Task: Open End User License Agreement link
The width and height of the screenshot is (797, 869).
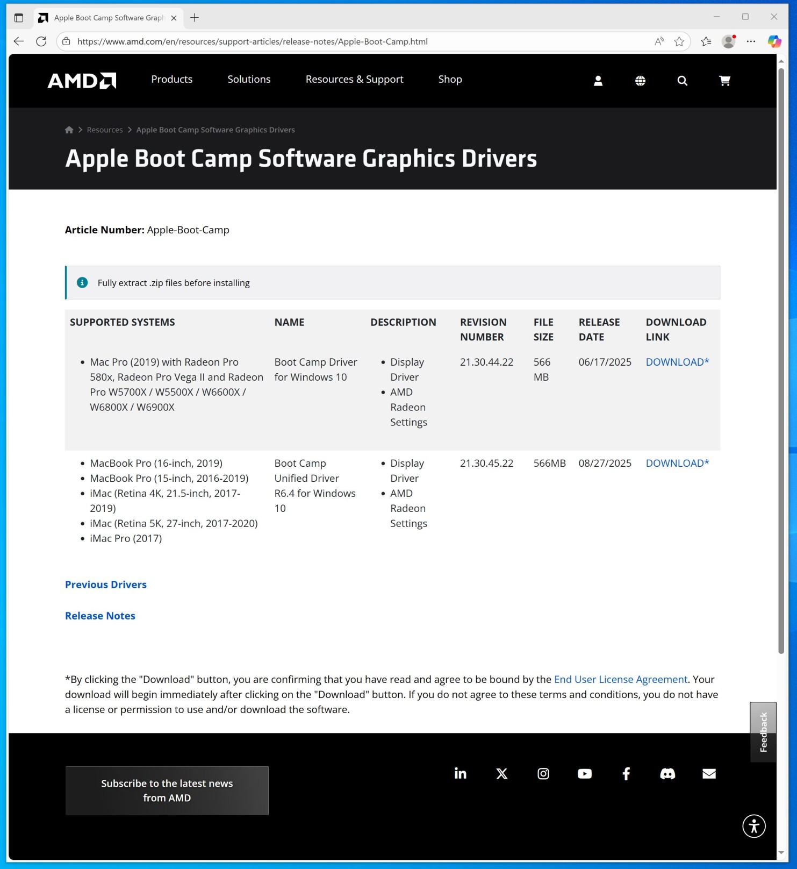Action: [x=621, y=679]
